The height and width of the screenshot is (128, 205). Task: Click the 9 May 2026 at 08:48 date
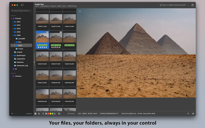pos(149,114)
